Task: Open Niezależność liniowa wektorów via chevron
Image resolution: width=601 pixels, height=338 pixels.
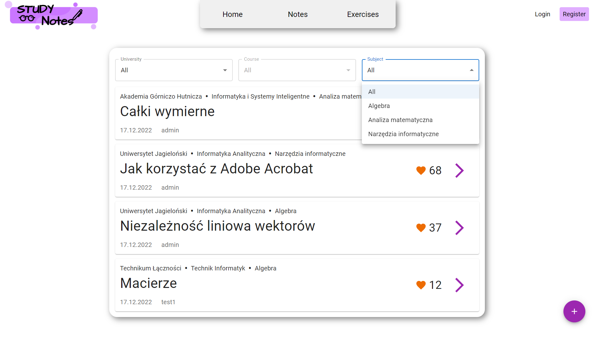Action: [x=459, y=228]
